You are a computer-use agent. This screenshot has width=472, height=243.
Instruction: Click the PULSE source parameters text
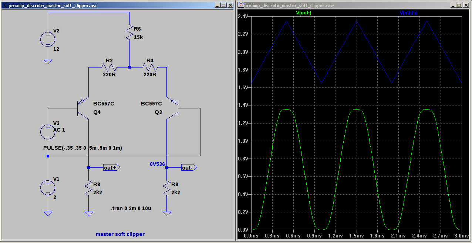click(82, 148)
